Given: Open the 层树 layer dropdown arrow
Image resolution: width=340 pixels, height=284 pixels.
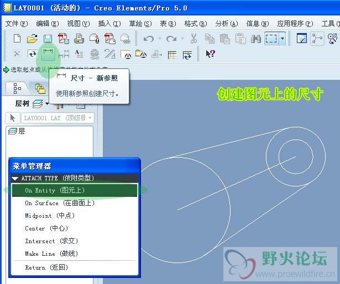Looking at the screenshot, I should tap(47, 104).
